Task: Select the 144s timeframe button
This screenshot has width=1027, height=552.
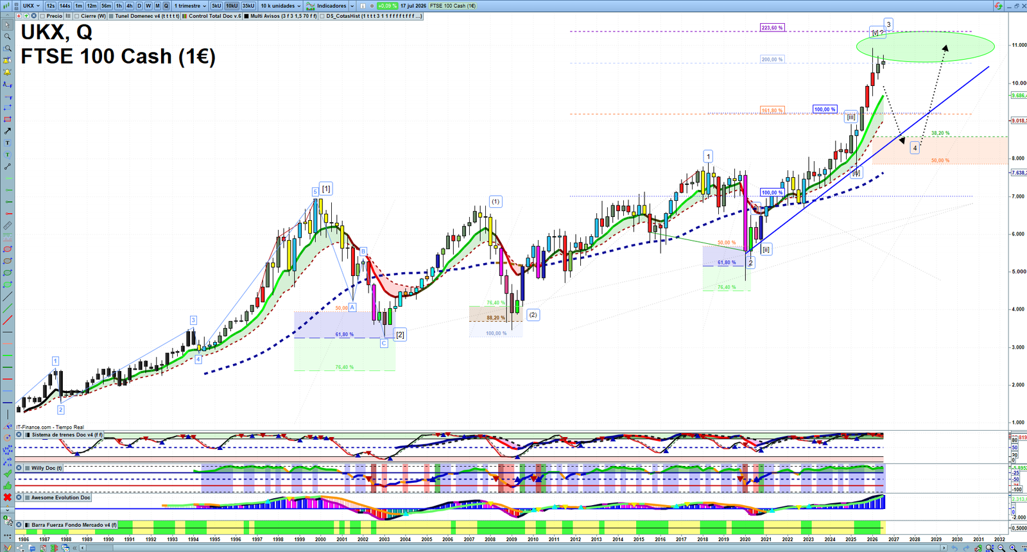Action: tap(65, 6)
